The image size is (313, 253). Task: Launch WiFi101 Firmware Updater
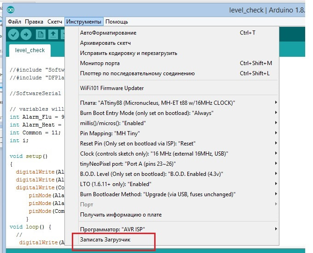[172, 88]
